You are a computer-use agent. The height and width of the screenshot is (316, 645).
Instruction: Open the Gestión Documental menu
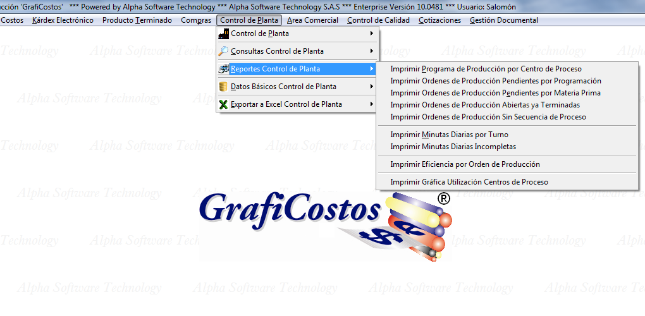(504, 20)
